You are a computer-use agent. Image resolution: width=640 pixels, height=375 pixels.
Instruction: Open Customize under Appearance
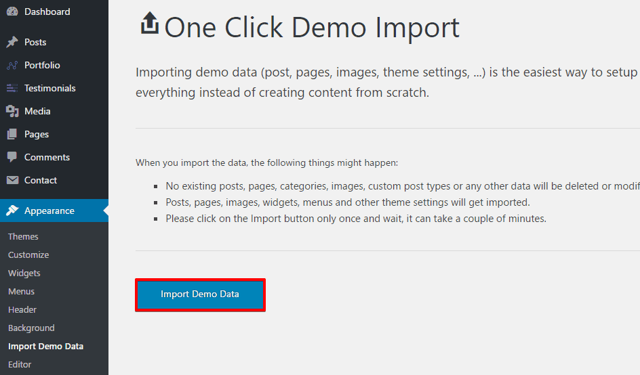click(x=28, y=255)
